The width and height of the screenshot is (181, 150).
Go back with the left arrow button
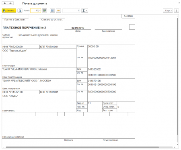click(x=5, y=3)
